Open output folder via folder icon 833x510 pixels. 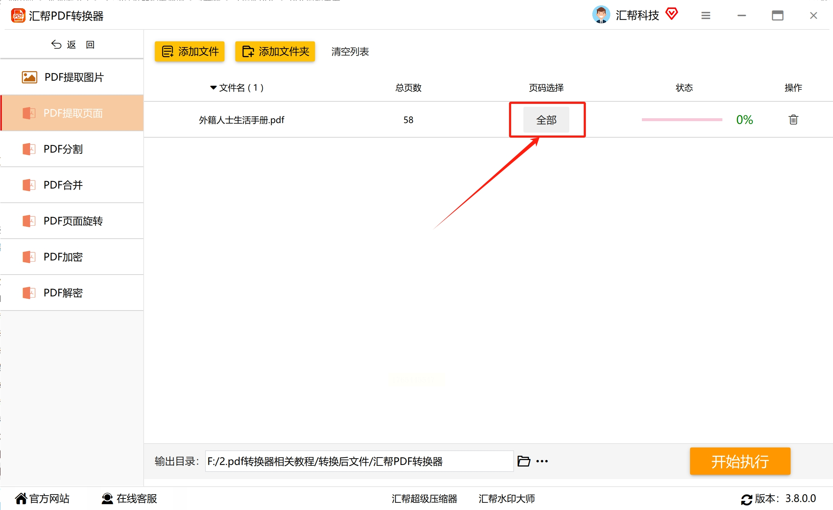[523, 461]
